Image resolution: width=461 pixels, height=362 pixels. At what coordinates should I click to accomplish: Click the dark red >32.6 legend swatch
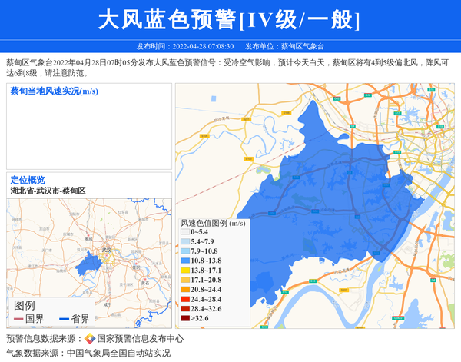[184, 318]
